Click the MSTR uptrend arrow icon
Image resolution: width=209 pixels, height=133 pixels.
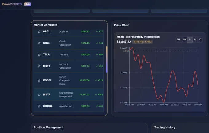coord(96,95)
